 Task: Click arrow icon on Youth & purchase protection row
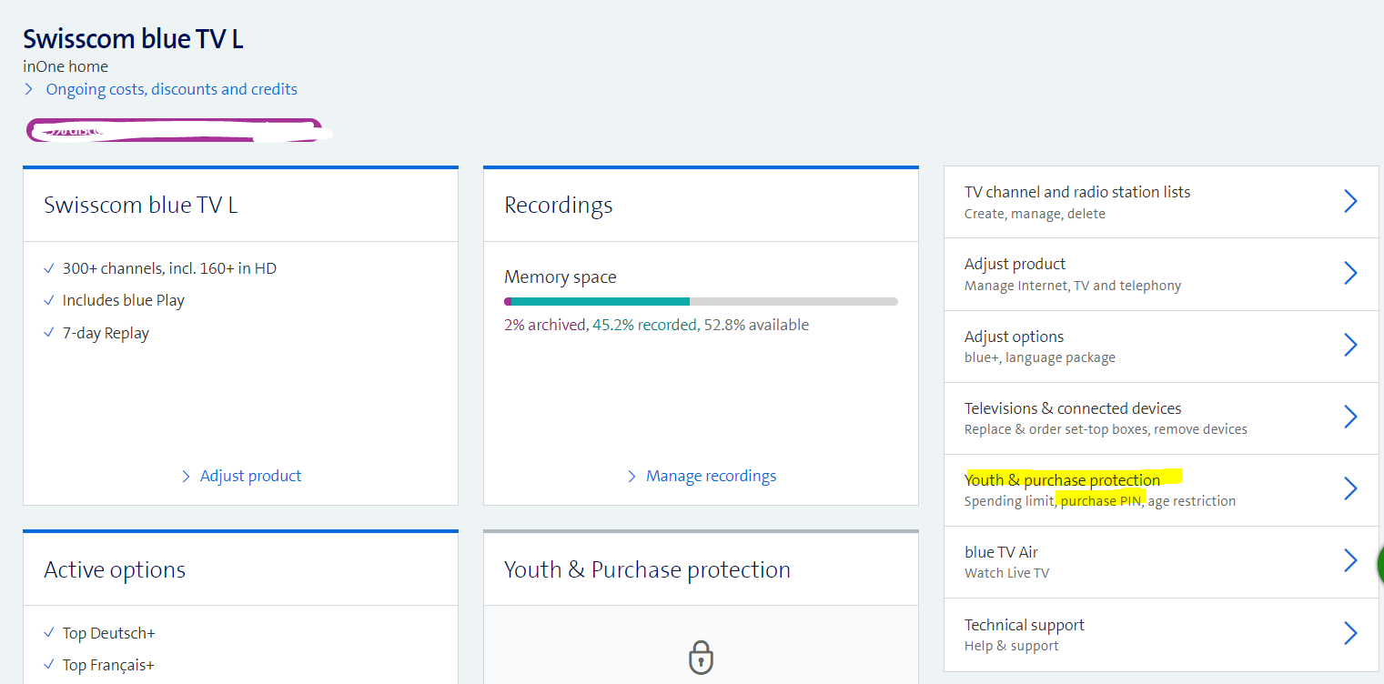(1350, 489)
